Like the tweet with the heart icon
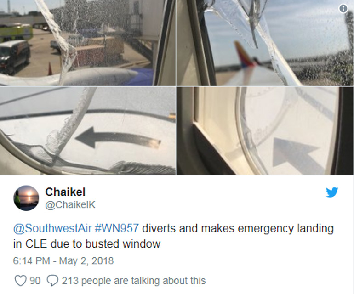Image resolution: width=354 pixels, height=294 pixels. (20, 281)
